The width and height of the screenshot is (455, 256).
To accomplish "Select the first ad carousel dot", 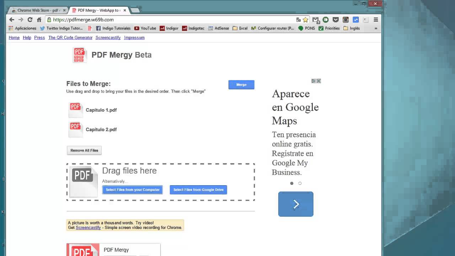I will point(292,183).
